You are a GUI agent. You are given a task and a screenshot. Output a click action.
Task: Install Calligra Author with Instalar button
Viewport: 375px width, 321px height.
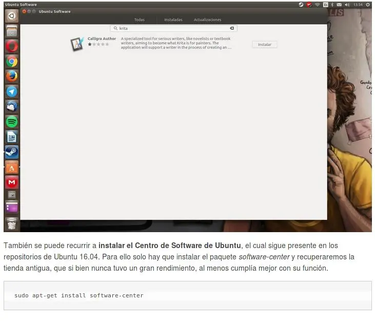click(x=265, y=45)
